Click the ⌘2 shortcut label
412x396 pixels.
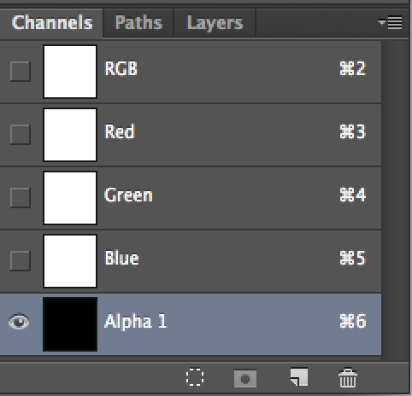point(353,68)
